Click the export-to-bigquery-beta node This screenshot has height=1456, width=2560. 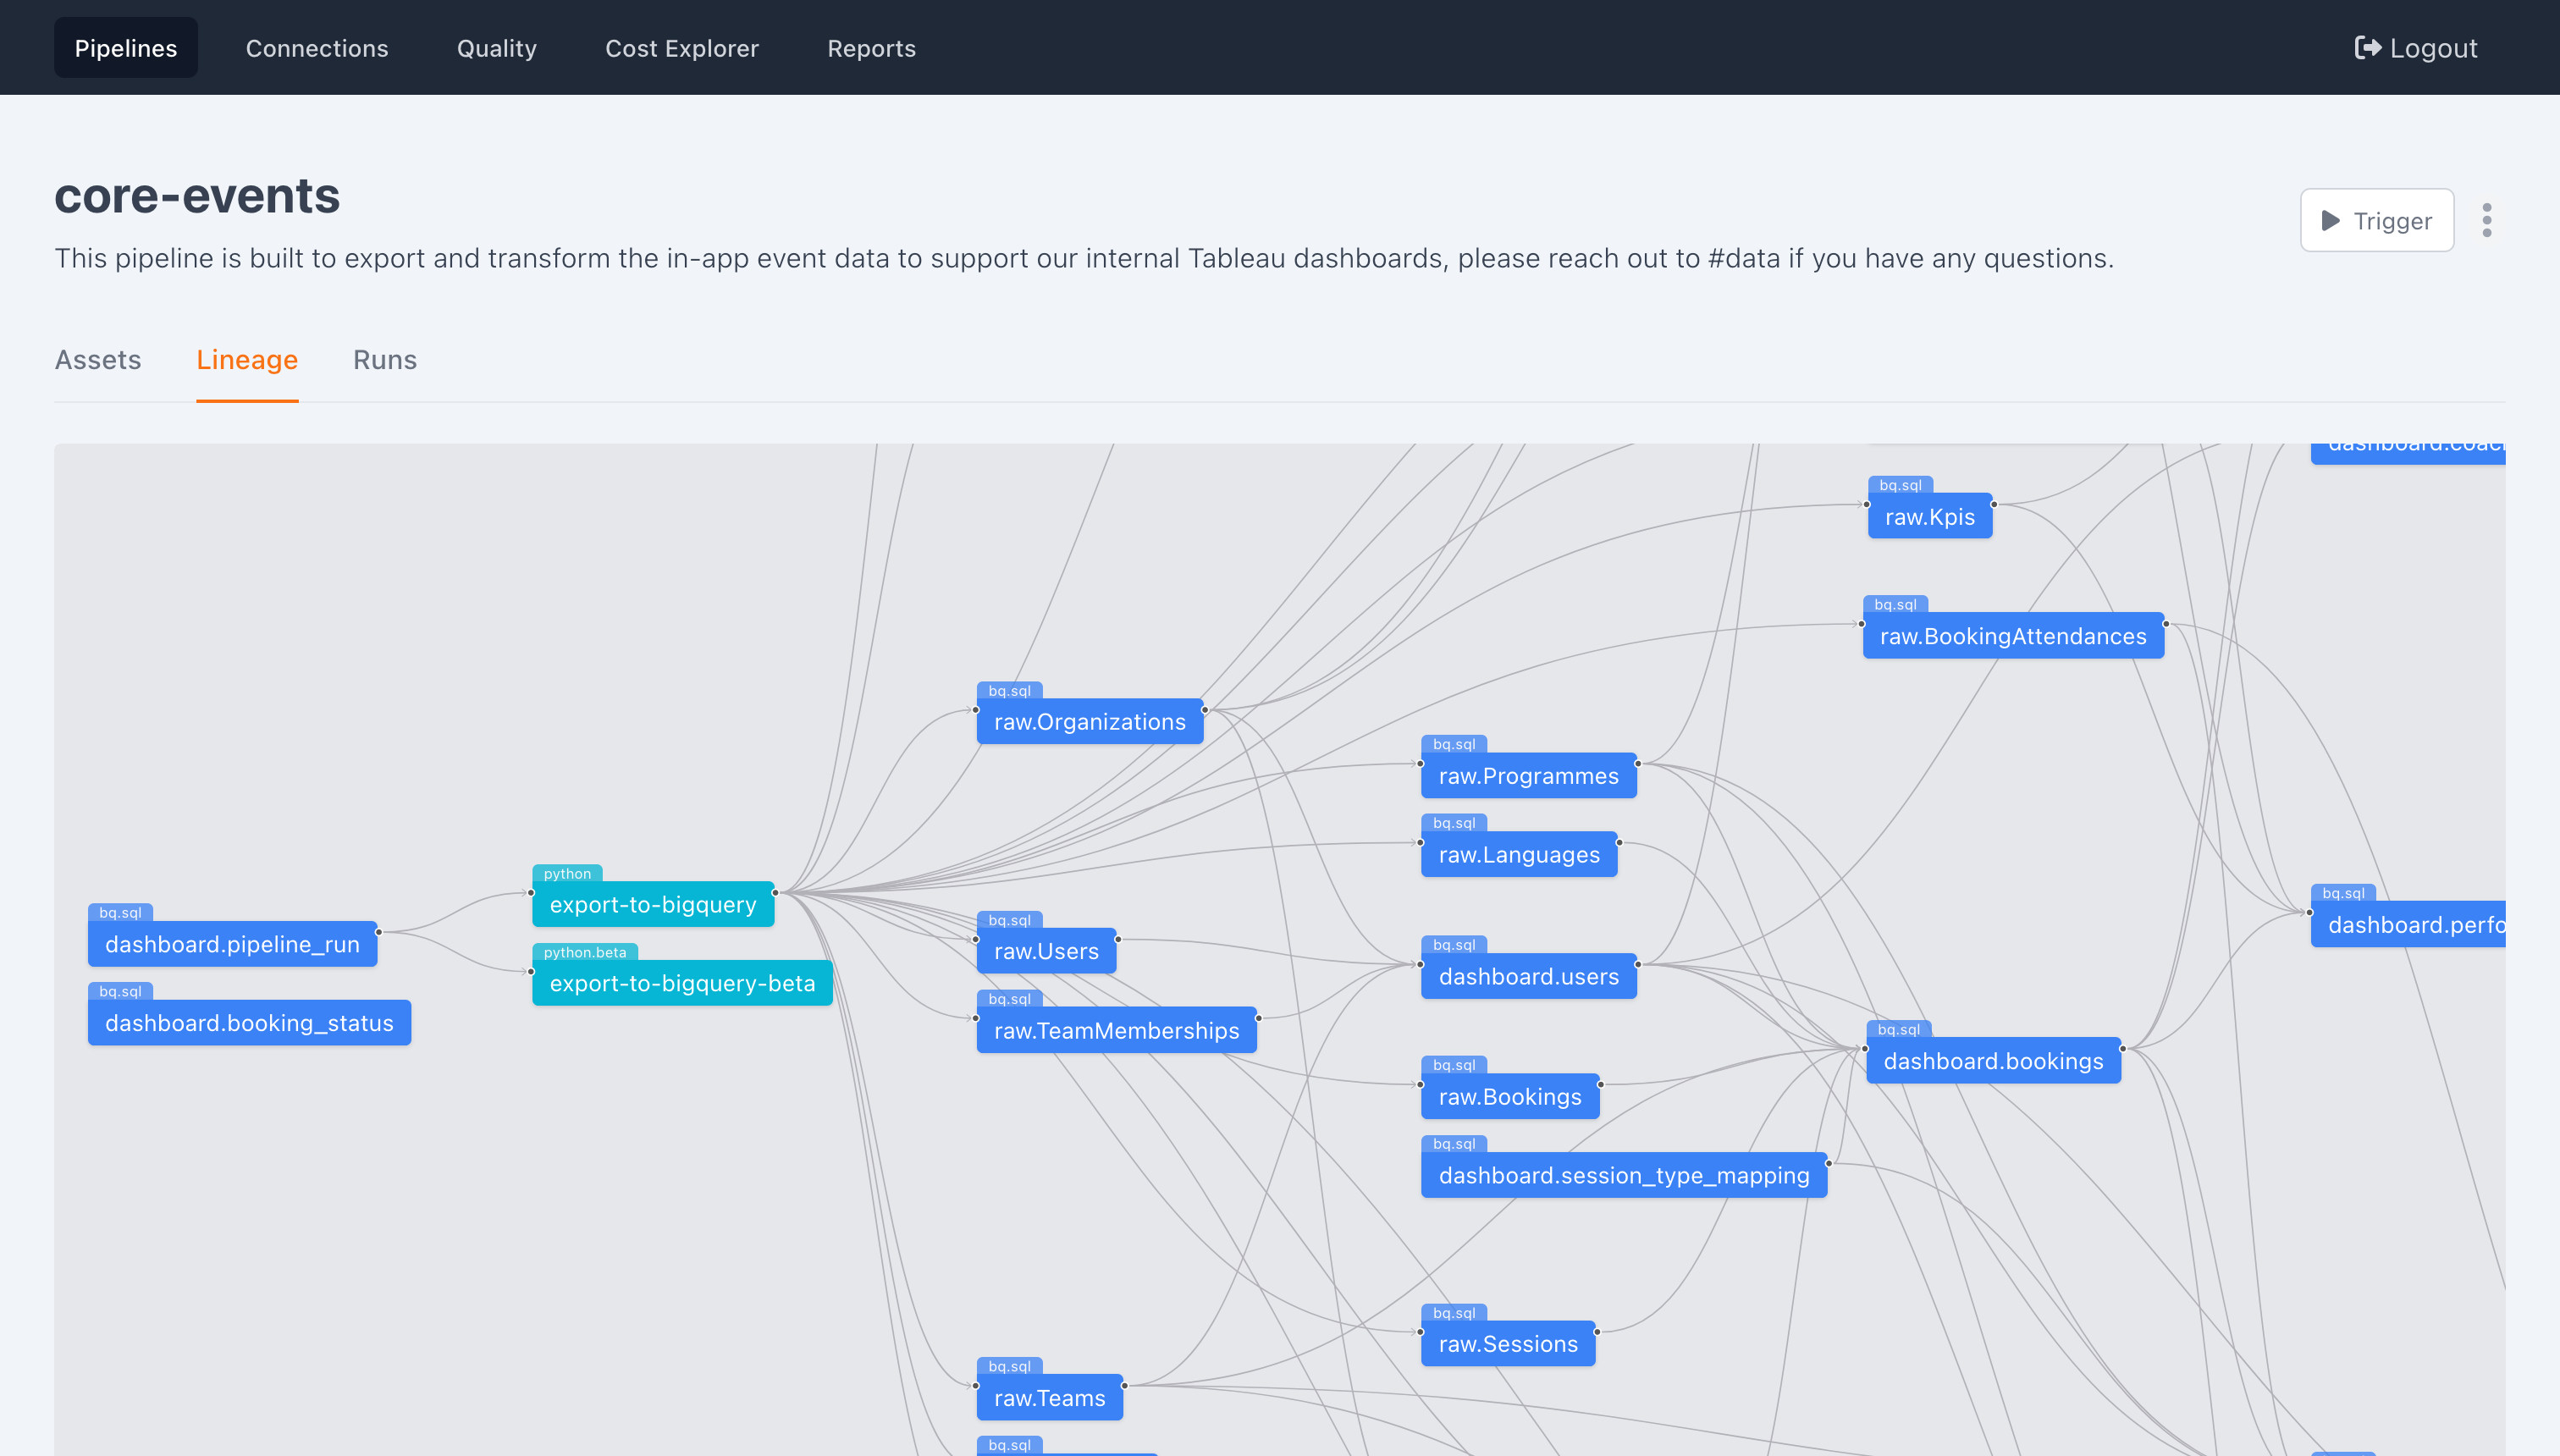[x=682, y=983]
